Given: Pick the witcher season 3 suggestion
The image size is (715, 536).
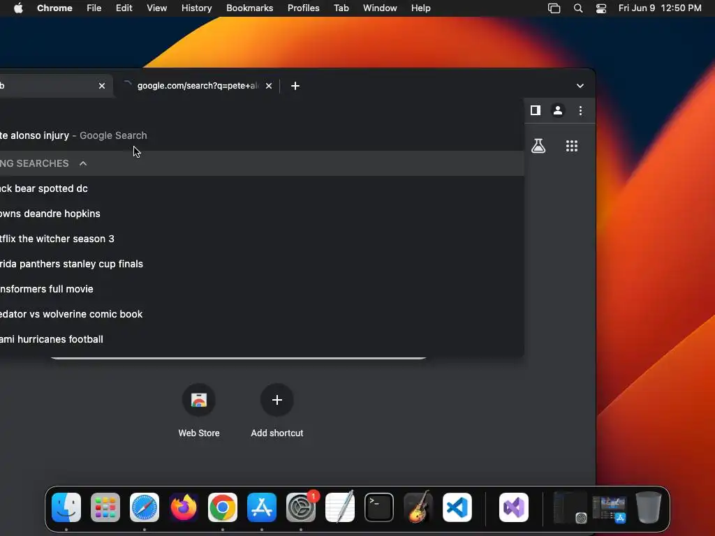Looking at the screenshot, I should click(x=262, y=239).
